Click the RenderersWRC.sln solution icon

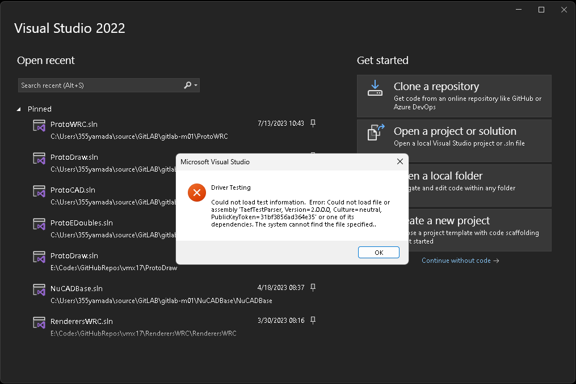click(39, 322)
